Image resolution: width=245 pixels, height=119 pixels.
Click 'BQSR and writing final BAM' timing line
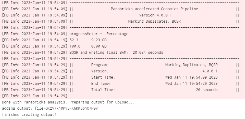(116, 53)
